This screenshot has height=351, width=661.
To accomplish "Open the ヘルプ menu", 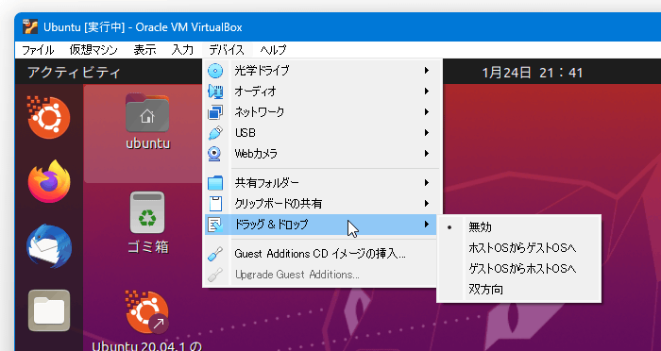I will click(x=273, y=50).
